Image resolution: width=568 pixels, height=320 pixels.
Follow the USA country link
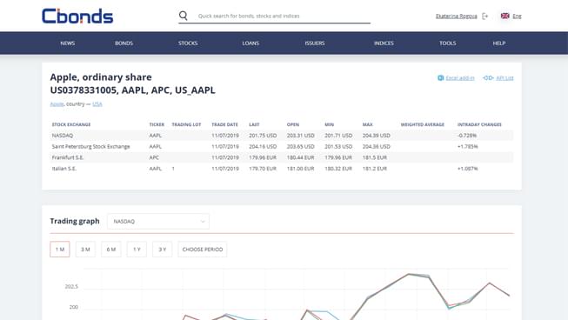pos(97,103)
